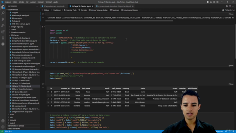Image resolution: width=236 pixels, height=133 pixels.
Task: Open the Arquivo menu
Action: (x=8, y=2)
